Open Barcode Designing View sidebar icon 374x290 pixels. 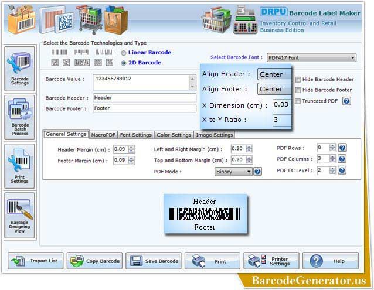click(19, 215)
